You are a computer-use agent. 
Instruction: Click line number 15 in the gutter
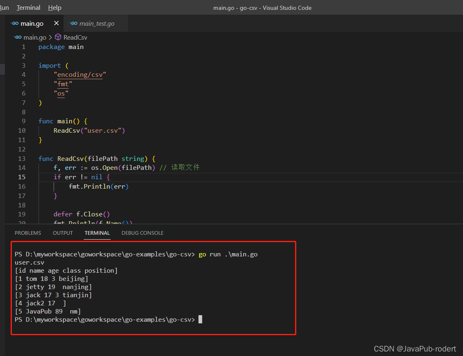pos(22,177)
